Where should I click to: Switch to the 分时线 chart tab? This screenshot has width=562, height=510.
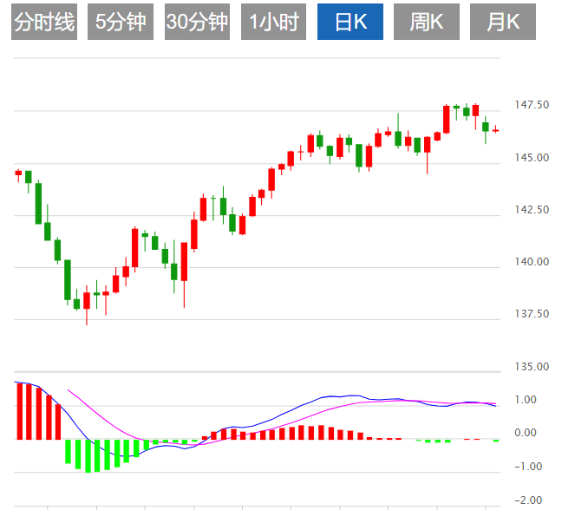[44, 22]
